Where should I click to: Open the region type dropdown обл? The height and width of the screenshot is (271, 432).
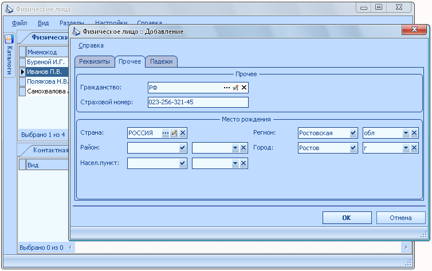(x=406, y=133)
